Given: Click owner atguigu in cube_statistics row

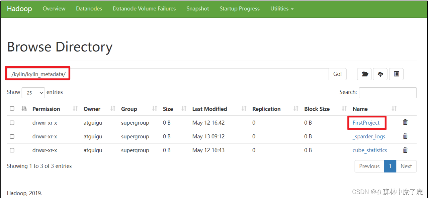Looking at the screenshot, I should point(93,150).
